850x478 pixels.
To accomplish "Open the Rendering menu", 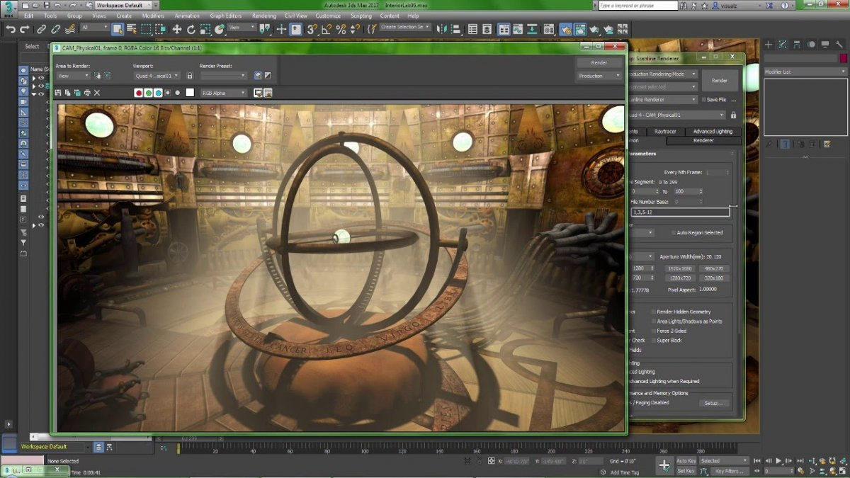I will (263, 15).
